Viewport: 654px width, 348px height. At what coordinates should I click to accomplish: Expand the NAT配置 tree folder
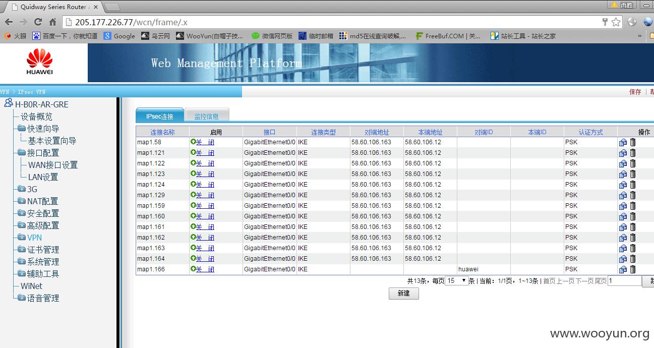(x=38, y=201)
